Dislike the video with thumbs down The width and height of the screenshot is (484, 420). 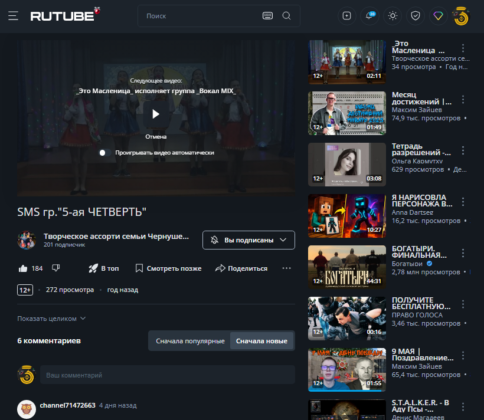tap(56, 268)
